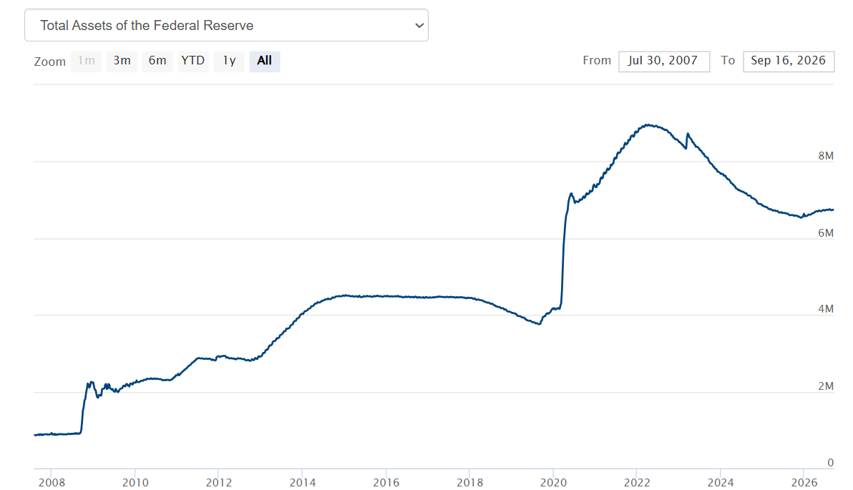
Task: Click the 8M label on the y-axis
Action: pos(826,156)
